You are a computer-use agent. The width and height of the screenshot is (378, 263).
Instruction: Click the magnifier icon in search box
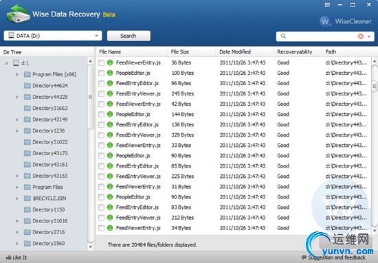[283, 36]
